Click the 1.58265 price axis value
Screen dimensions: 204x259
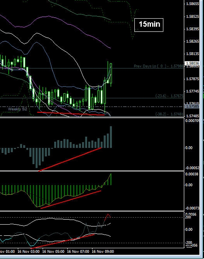(192, 41)
